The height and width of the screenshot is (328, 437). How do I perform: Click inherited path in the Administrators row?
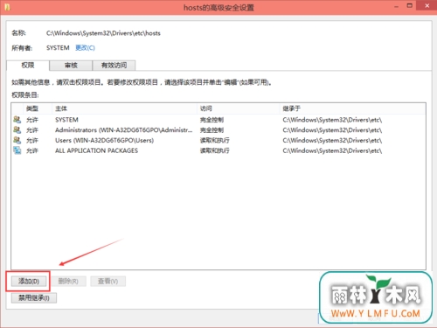click(x=332, y=130)
